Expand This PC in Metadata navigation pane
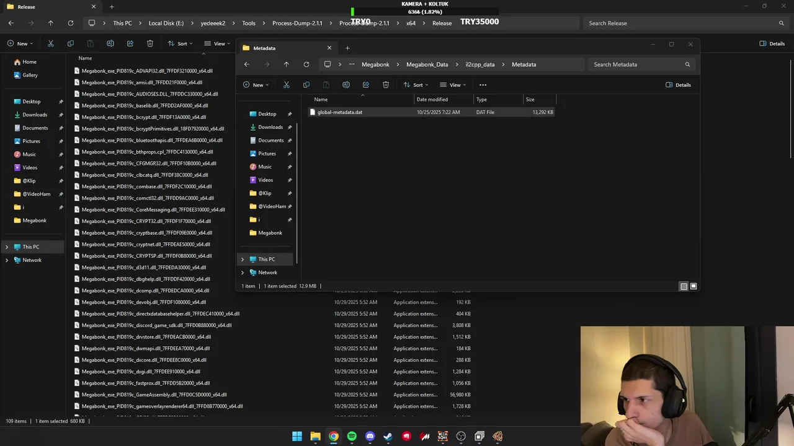Image resolution: width=794 pixels, height=446 pixels. (243, 260)
